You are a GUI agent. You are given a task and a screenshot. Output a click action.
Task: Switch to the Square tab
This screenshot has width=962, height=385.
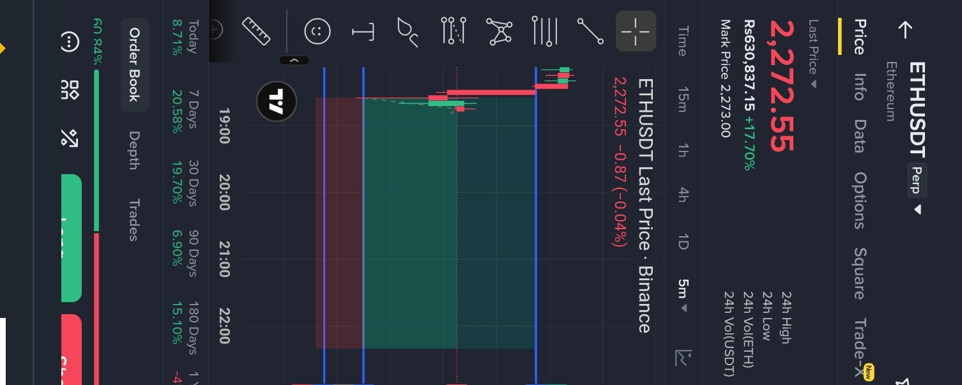pos(860,273)
